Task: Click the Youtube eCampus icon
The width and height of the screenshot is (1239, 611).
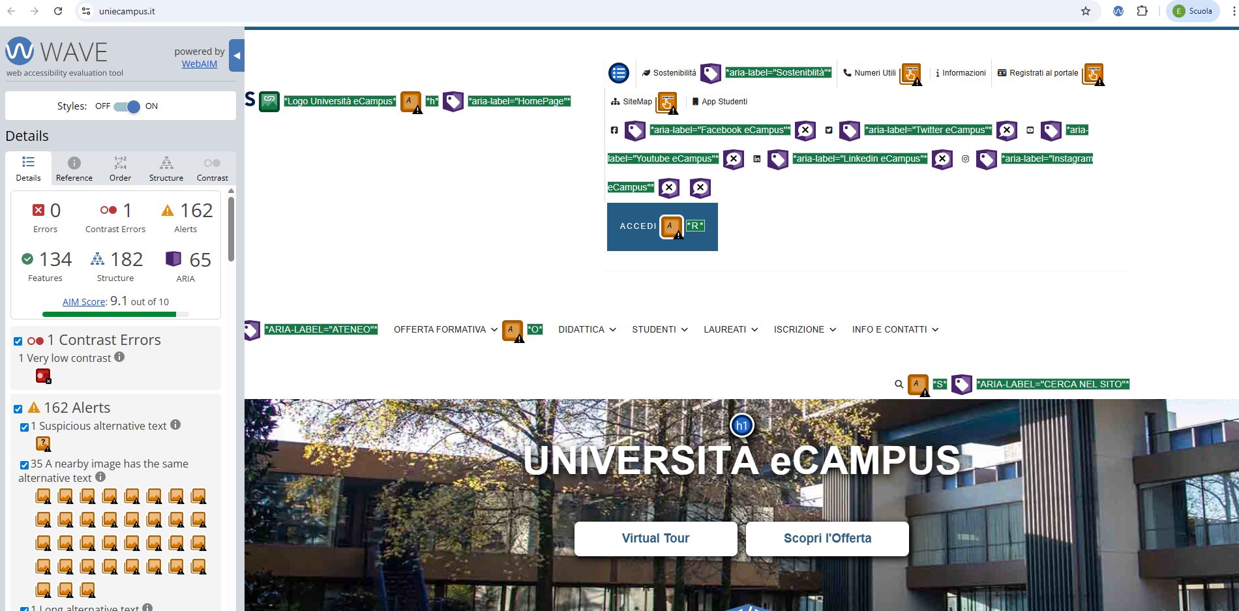Action: (1030, 130)
